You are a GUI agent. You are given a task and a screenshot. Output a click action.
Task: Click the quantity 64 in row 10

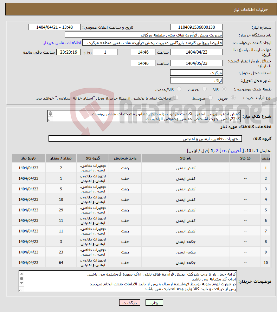tap(61, 263)
